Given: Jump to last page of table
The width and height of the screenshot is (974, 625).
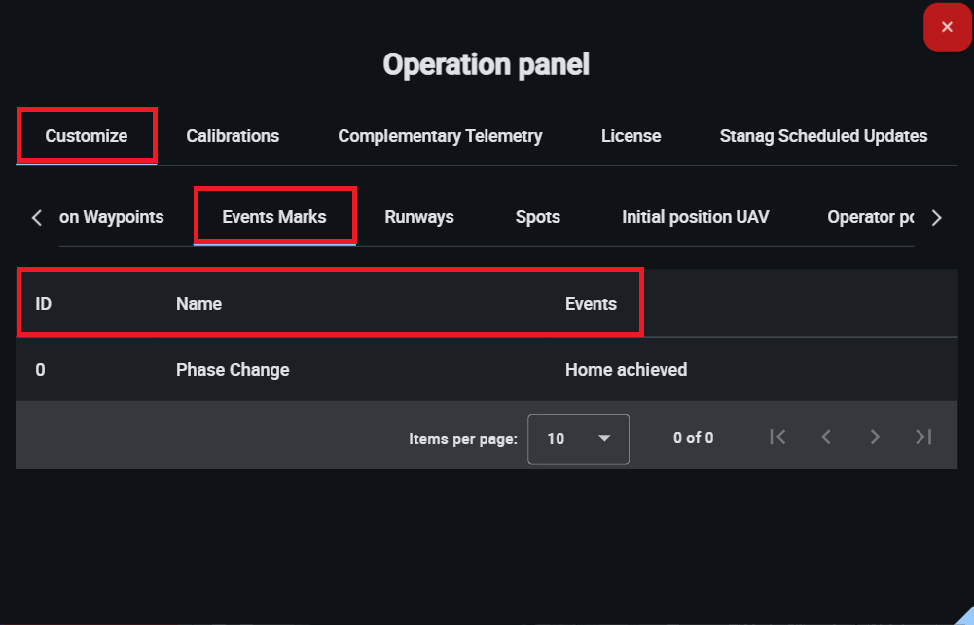Looking at the screenshot, I should coord(923,438).
